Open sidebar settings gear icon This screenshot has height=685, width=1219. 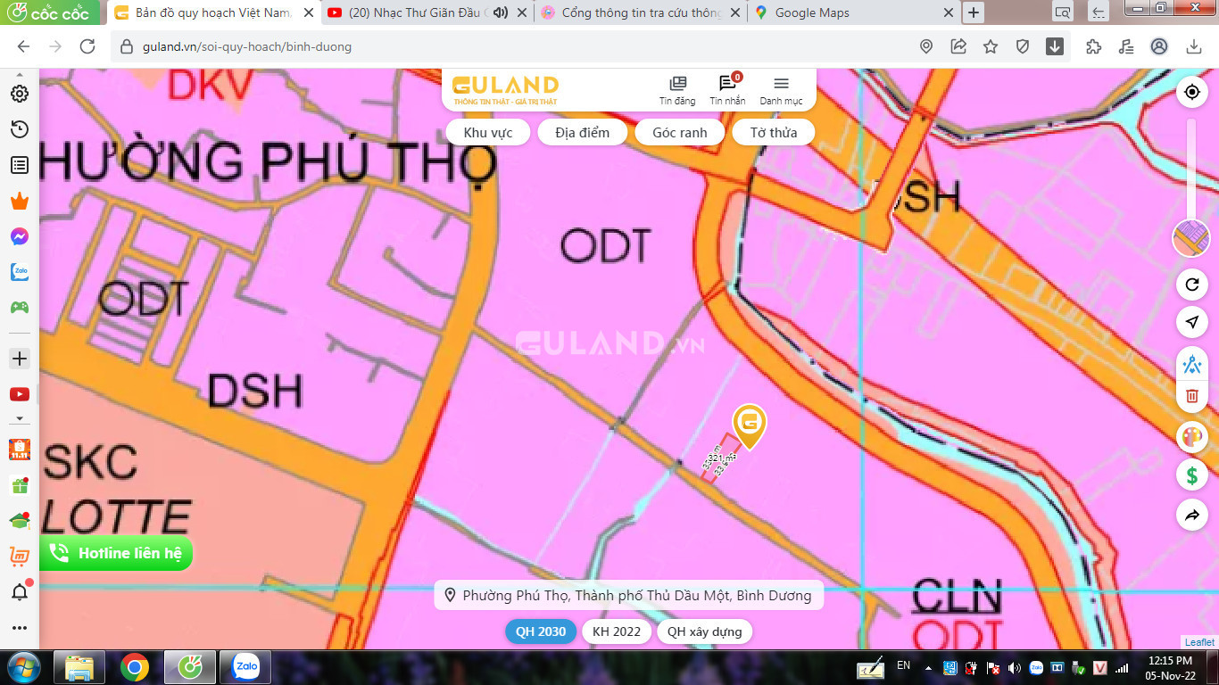[x=19, y=94]
